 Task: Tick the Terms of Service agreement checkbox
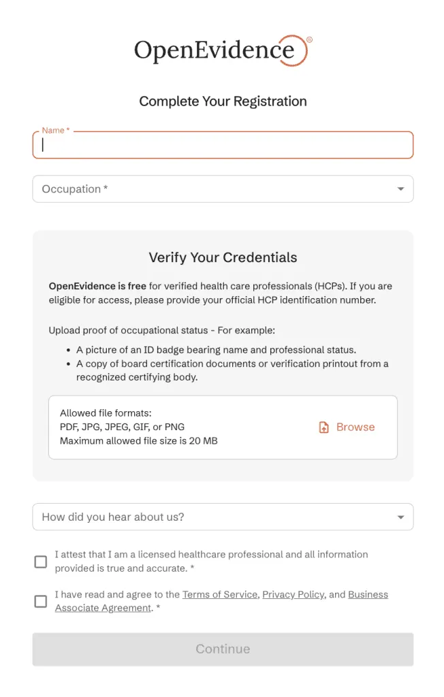point(41,601)
